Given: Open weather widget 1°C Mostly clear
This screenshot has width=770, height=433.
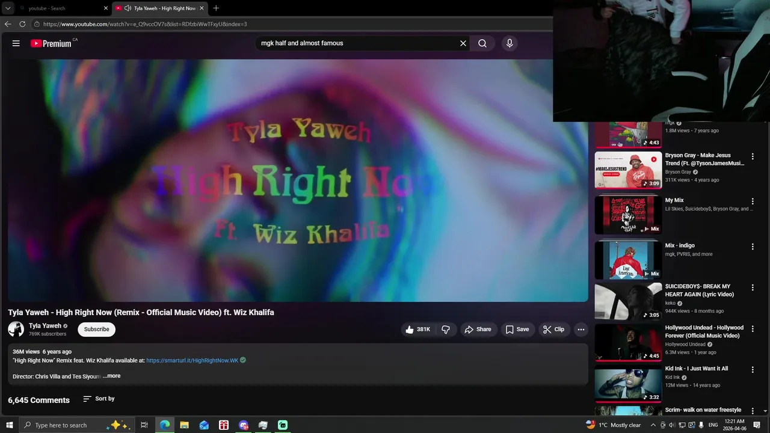Looking at the screenshot, I should point(614,425).
